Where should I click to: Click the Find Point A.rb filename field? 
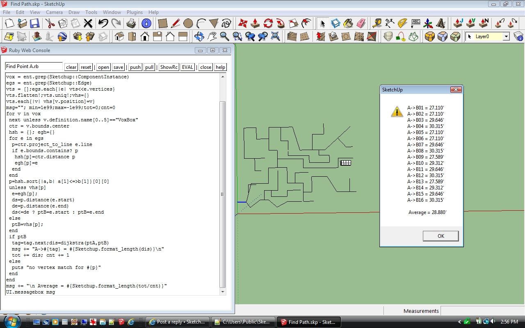(34, 66)
